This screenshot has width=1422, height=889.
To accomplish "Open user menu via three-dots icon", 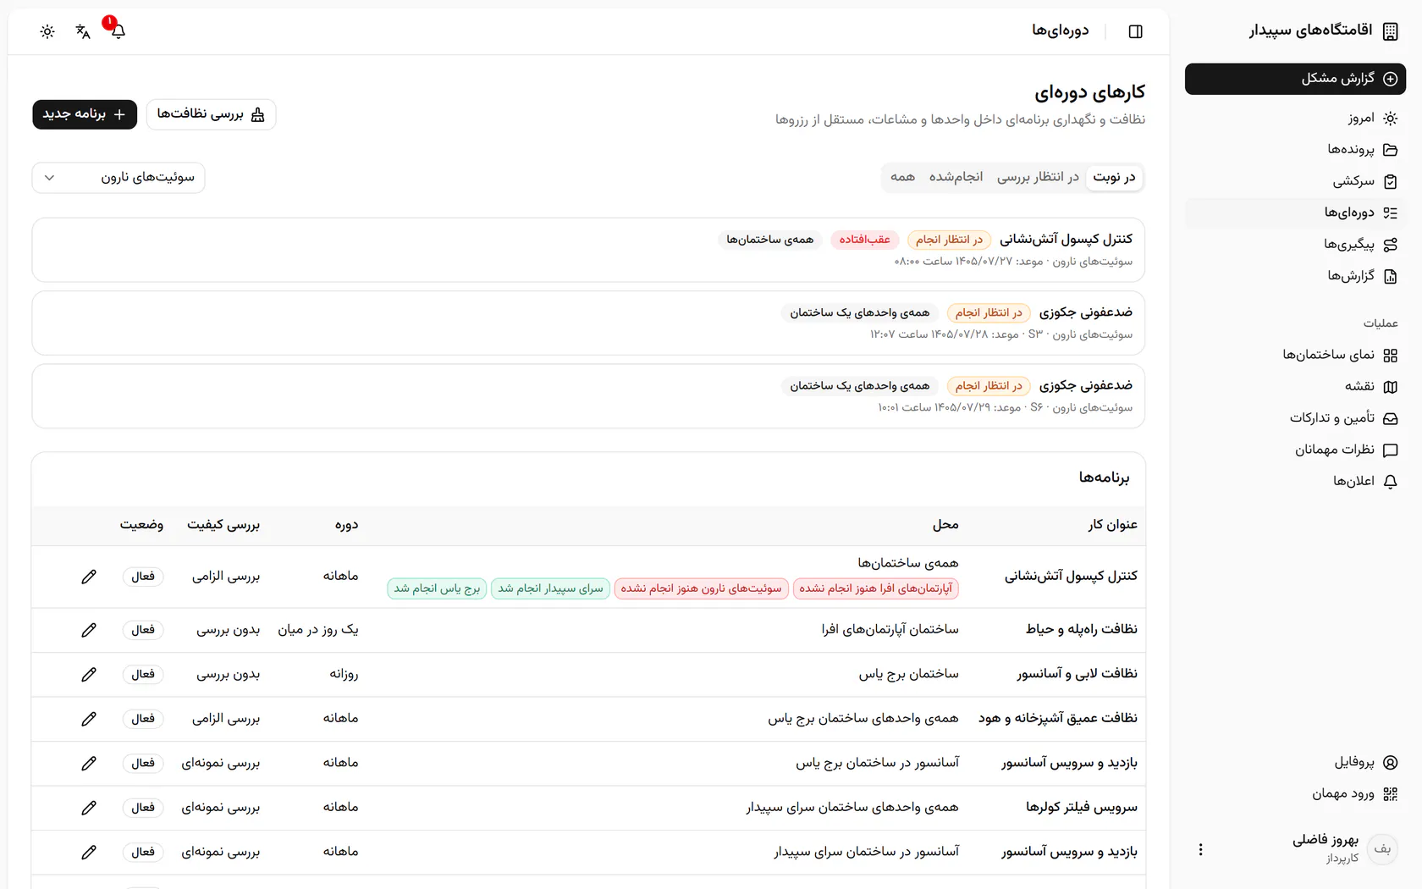I will pos(1200,849).
